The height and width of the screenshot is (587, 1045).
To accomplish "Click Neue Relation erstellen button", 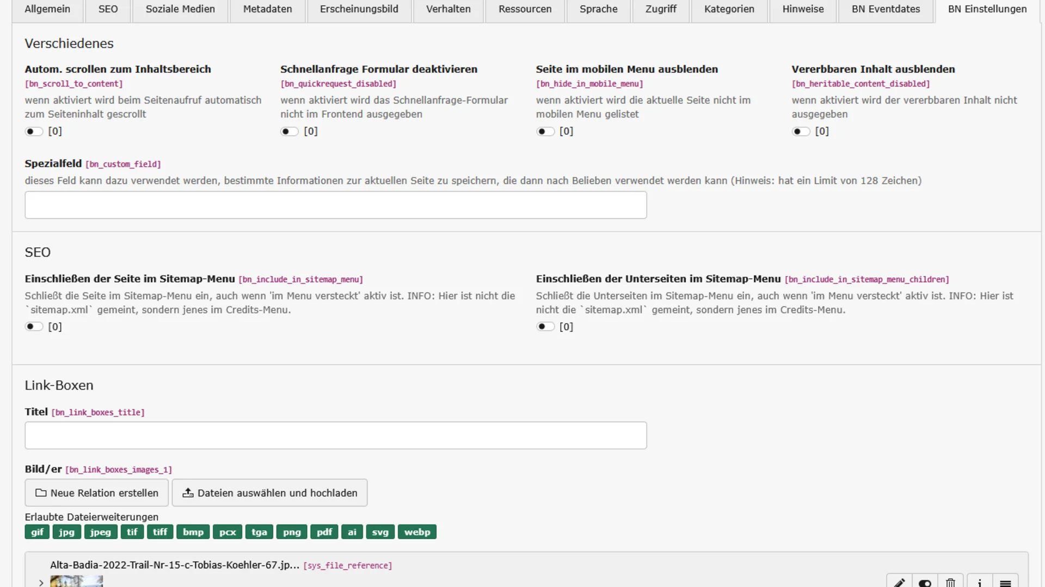I will click(96, 493).
